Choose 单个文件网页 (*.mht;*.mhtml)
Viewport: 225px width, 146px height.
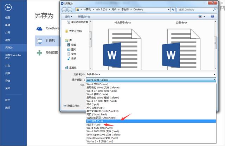pyautogui.click(x=151, y=111)
